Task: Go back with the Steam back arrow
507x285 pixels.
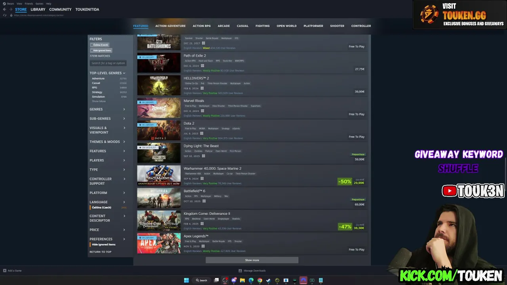Action: coord(4,9)
